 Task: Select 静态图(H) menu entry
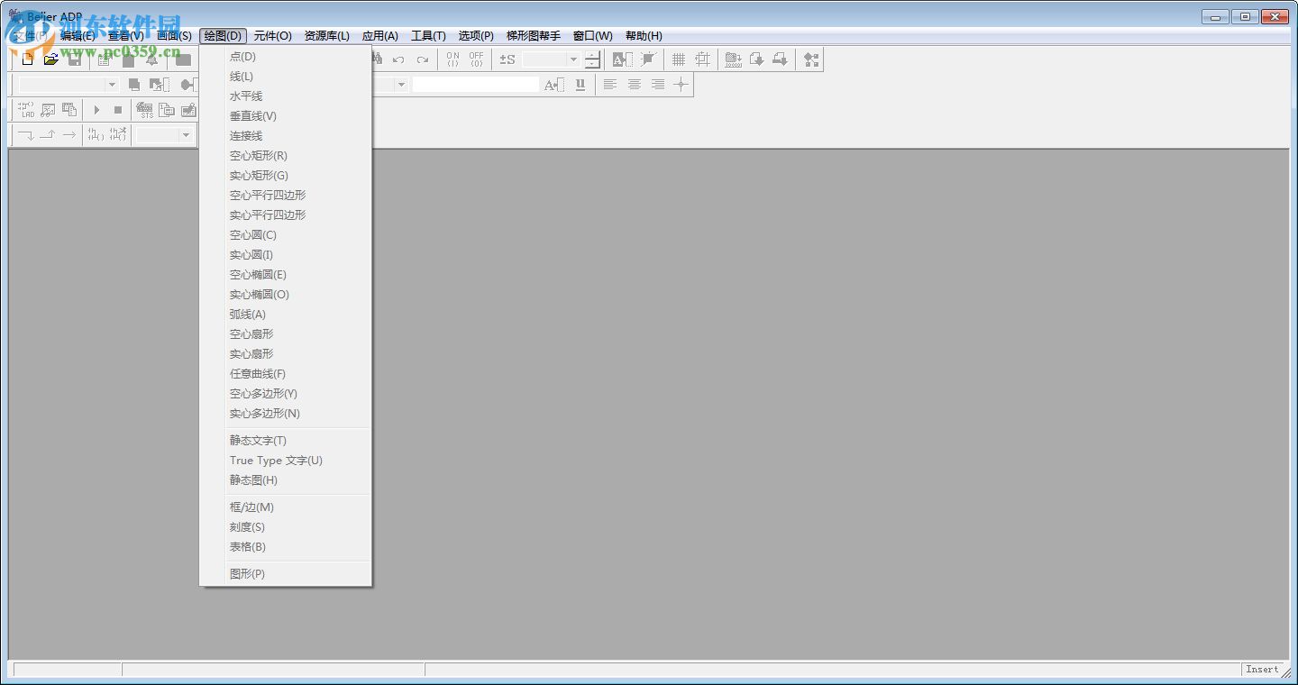tap(286, 480)
